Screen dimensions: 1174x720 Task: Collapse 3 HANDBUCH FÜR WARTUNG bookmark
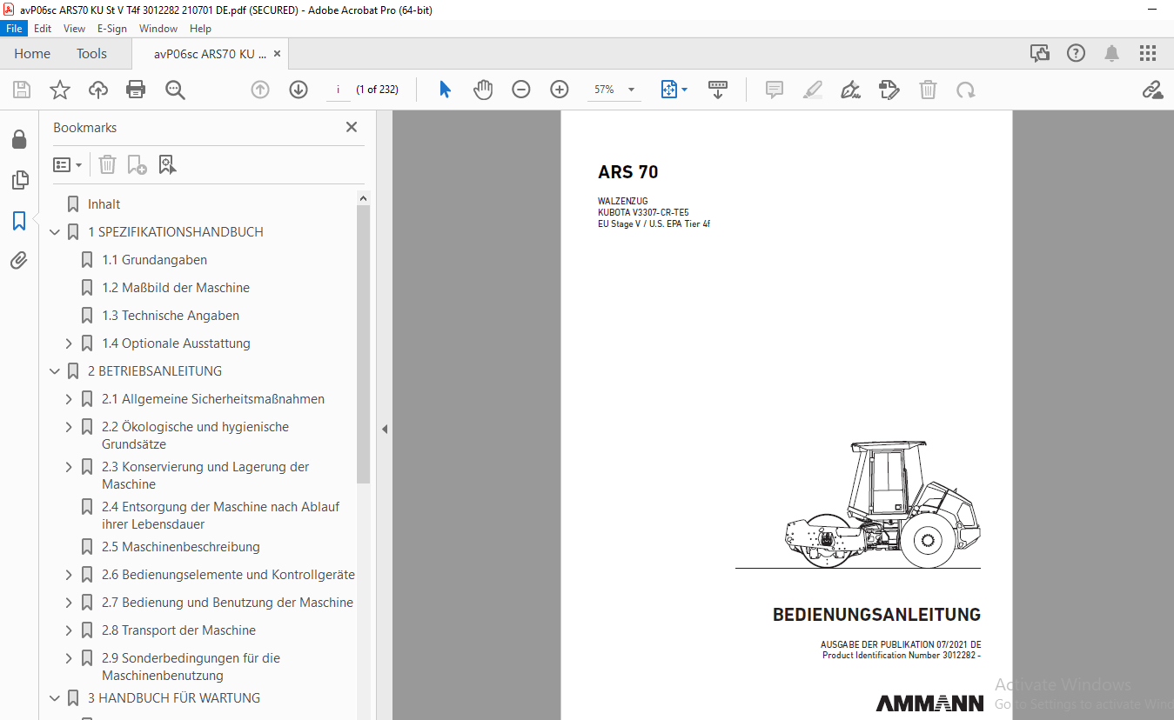coord(55,698)
